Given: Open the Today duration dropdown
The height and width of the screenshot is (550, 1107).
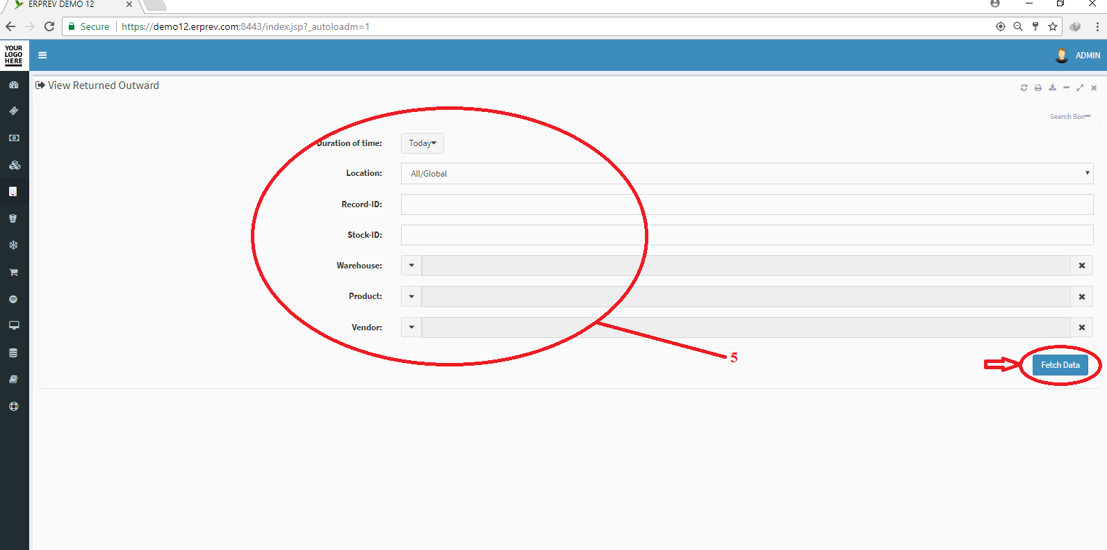Looking at the screenshot, I should click(x=423, y=143).
